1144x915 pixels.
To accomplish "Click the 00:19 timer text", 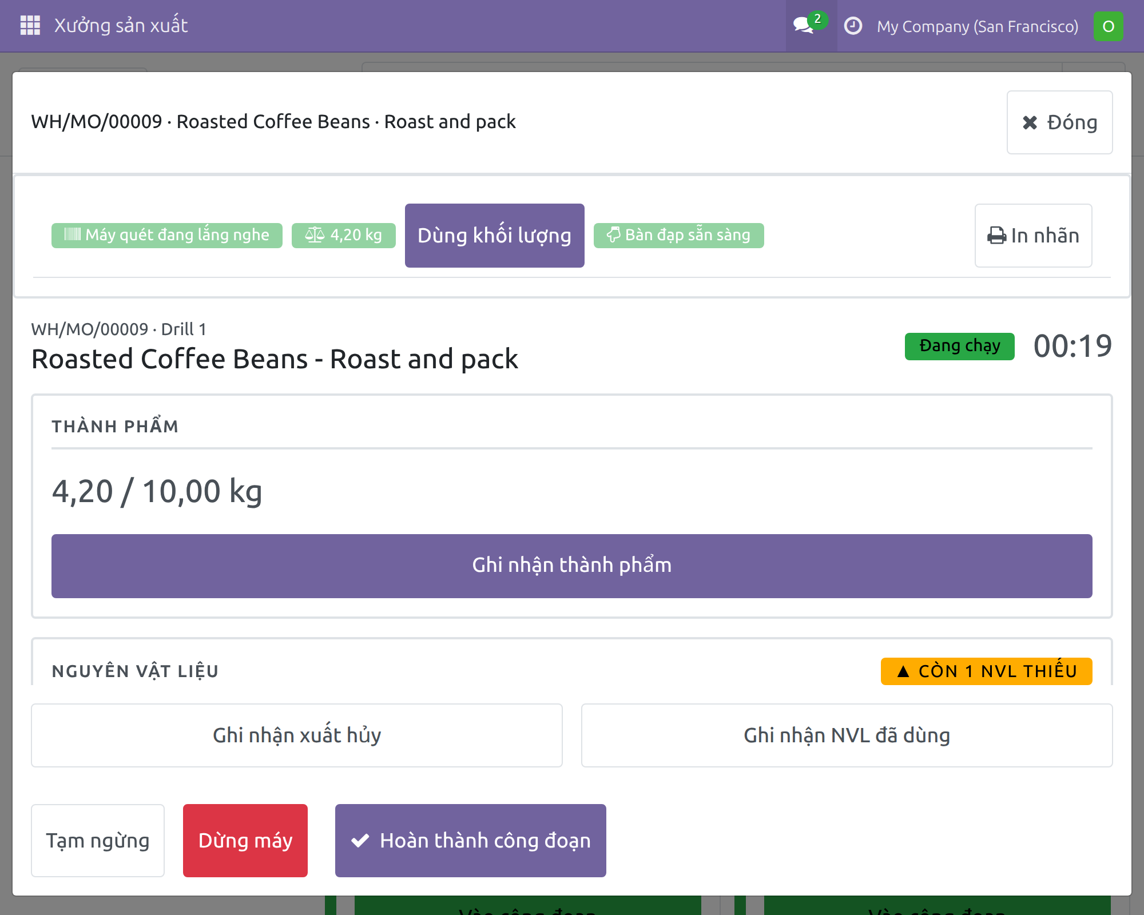I will tap(1072, 346).
